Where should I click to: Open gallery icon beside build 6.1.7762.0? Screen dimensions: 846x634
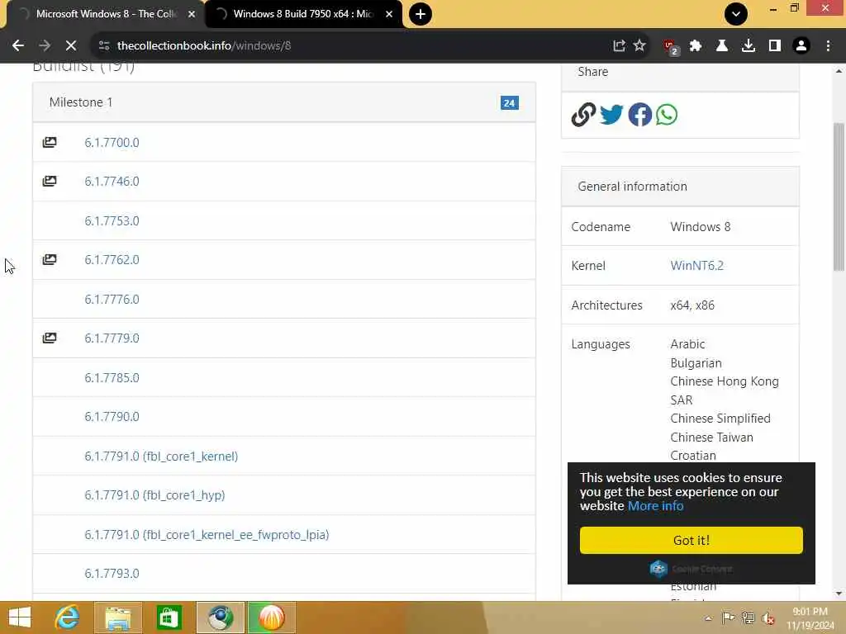click(x=50, y=259)
